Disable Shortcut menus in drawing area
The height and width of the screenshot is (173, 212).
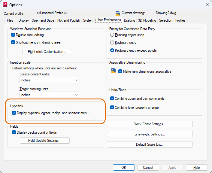[13, 42]
